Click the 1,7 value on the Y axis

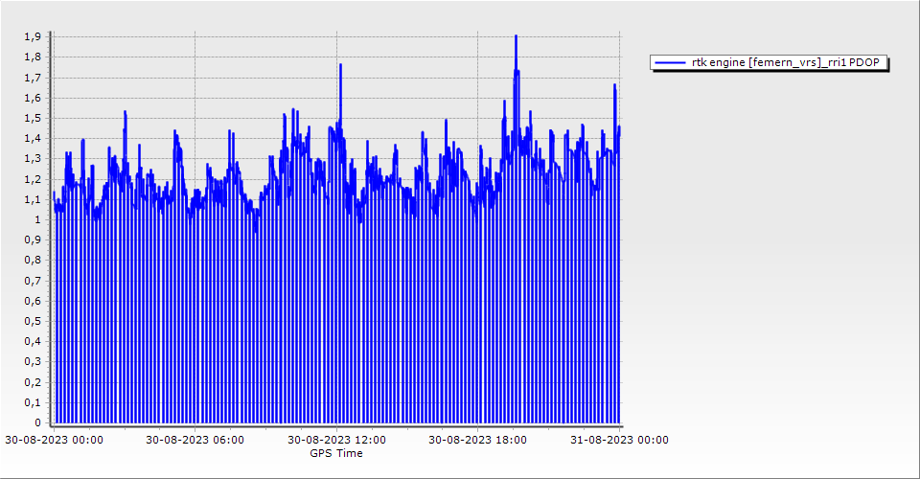pos(33,78)
